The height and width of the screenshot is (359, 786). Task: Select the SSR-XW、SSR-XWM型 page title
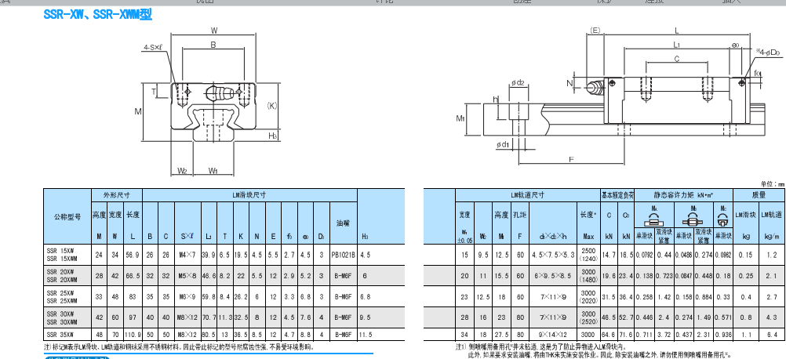point(97,15)
